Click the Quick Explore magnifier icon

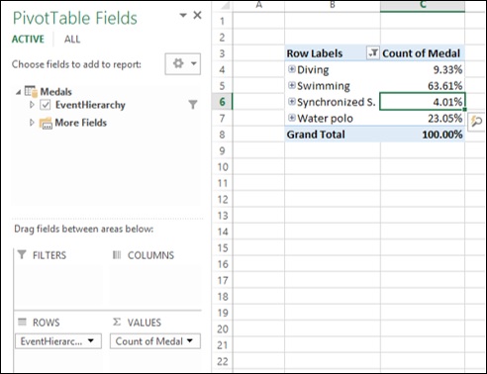476,122
